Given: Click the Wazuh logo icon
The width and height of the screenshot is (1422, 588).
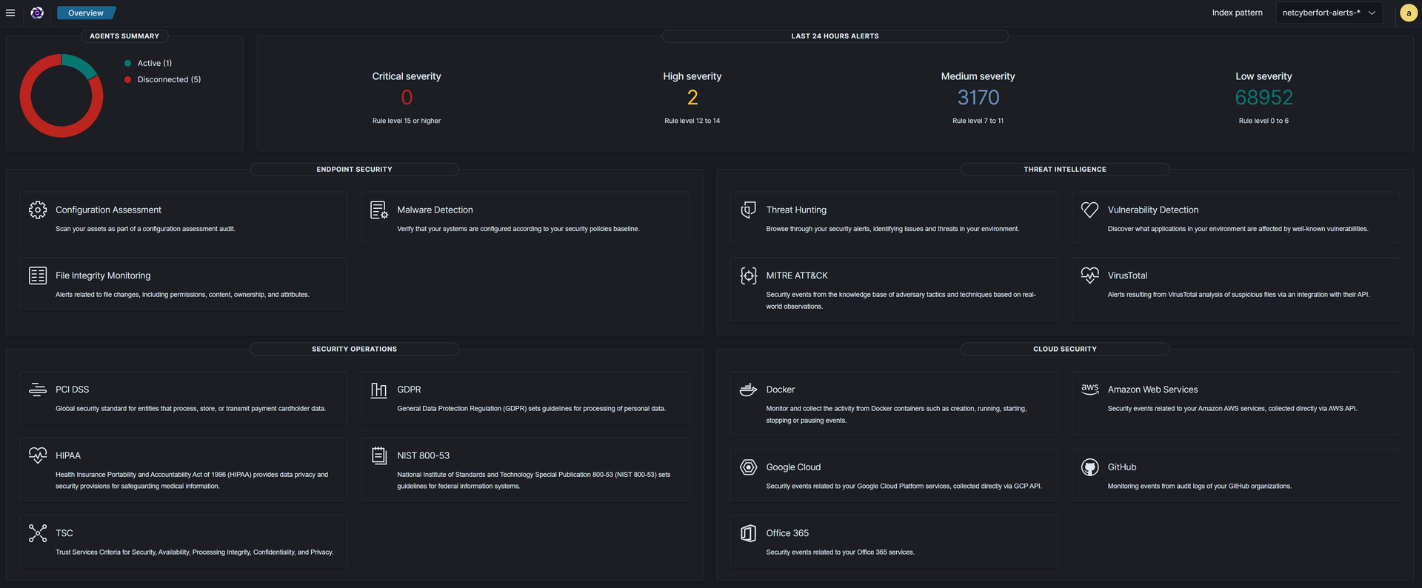Looking at the screenshot, I should pos(37,13).
